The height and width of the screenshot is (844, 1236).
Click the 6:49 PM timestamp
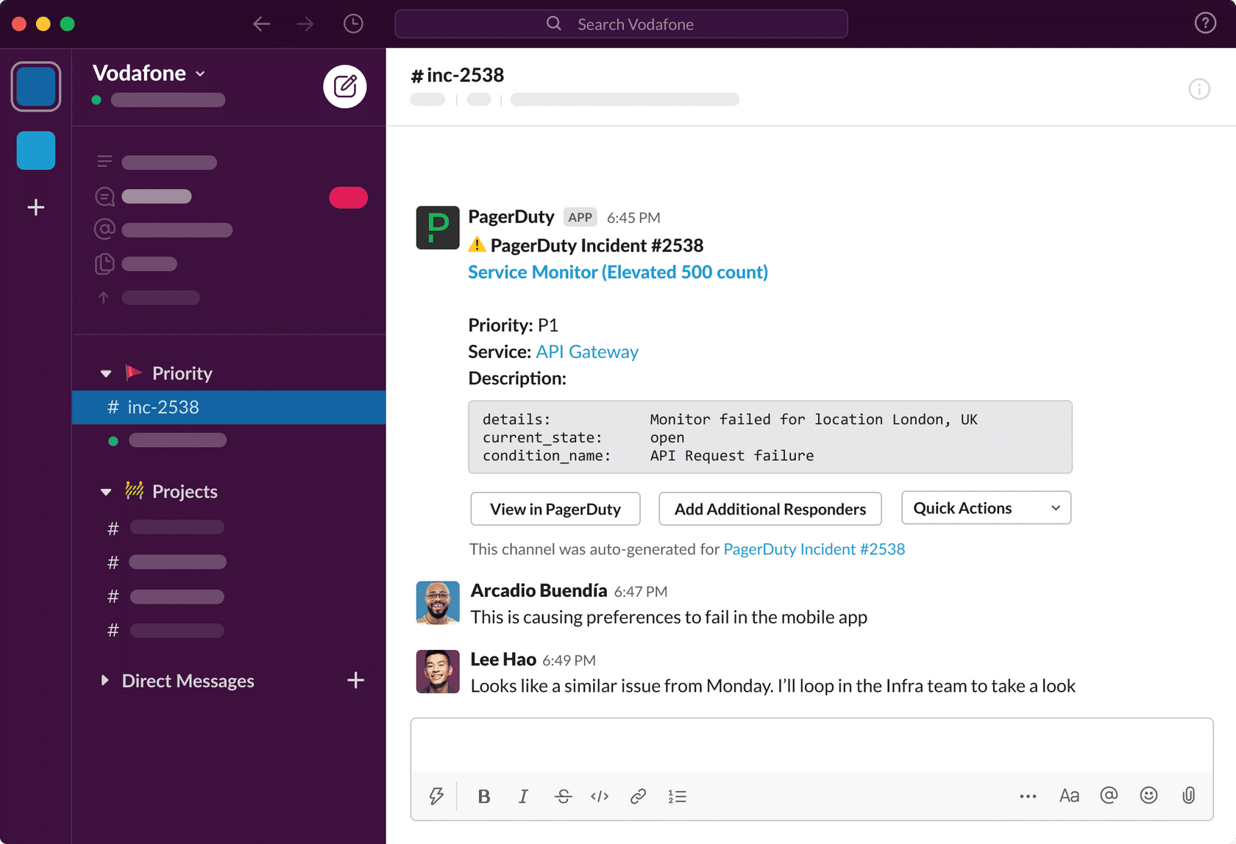coord(569,660)
